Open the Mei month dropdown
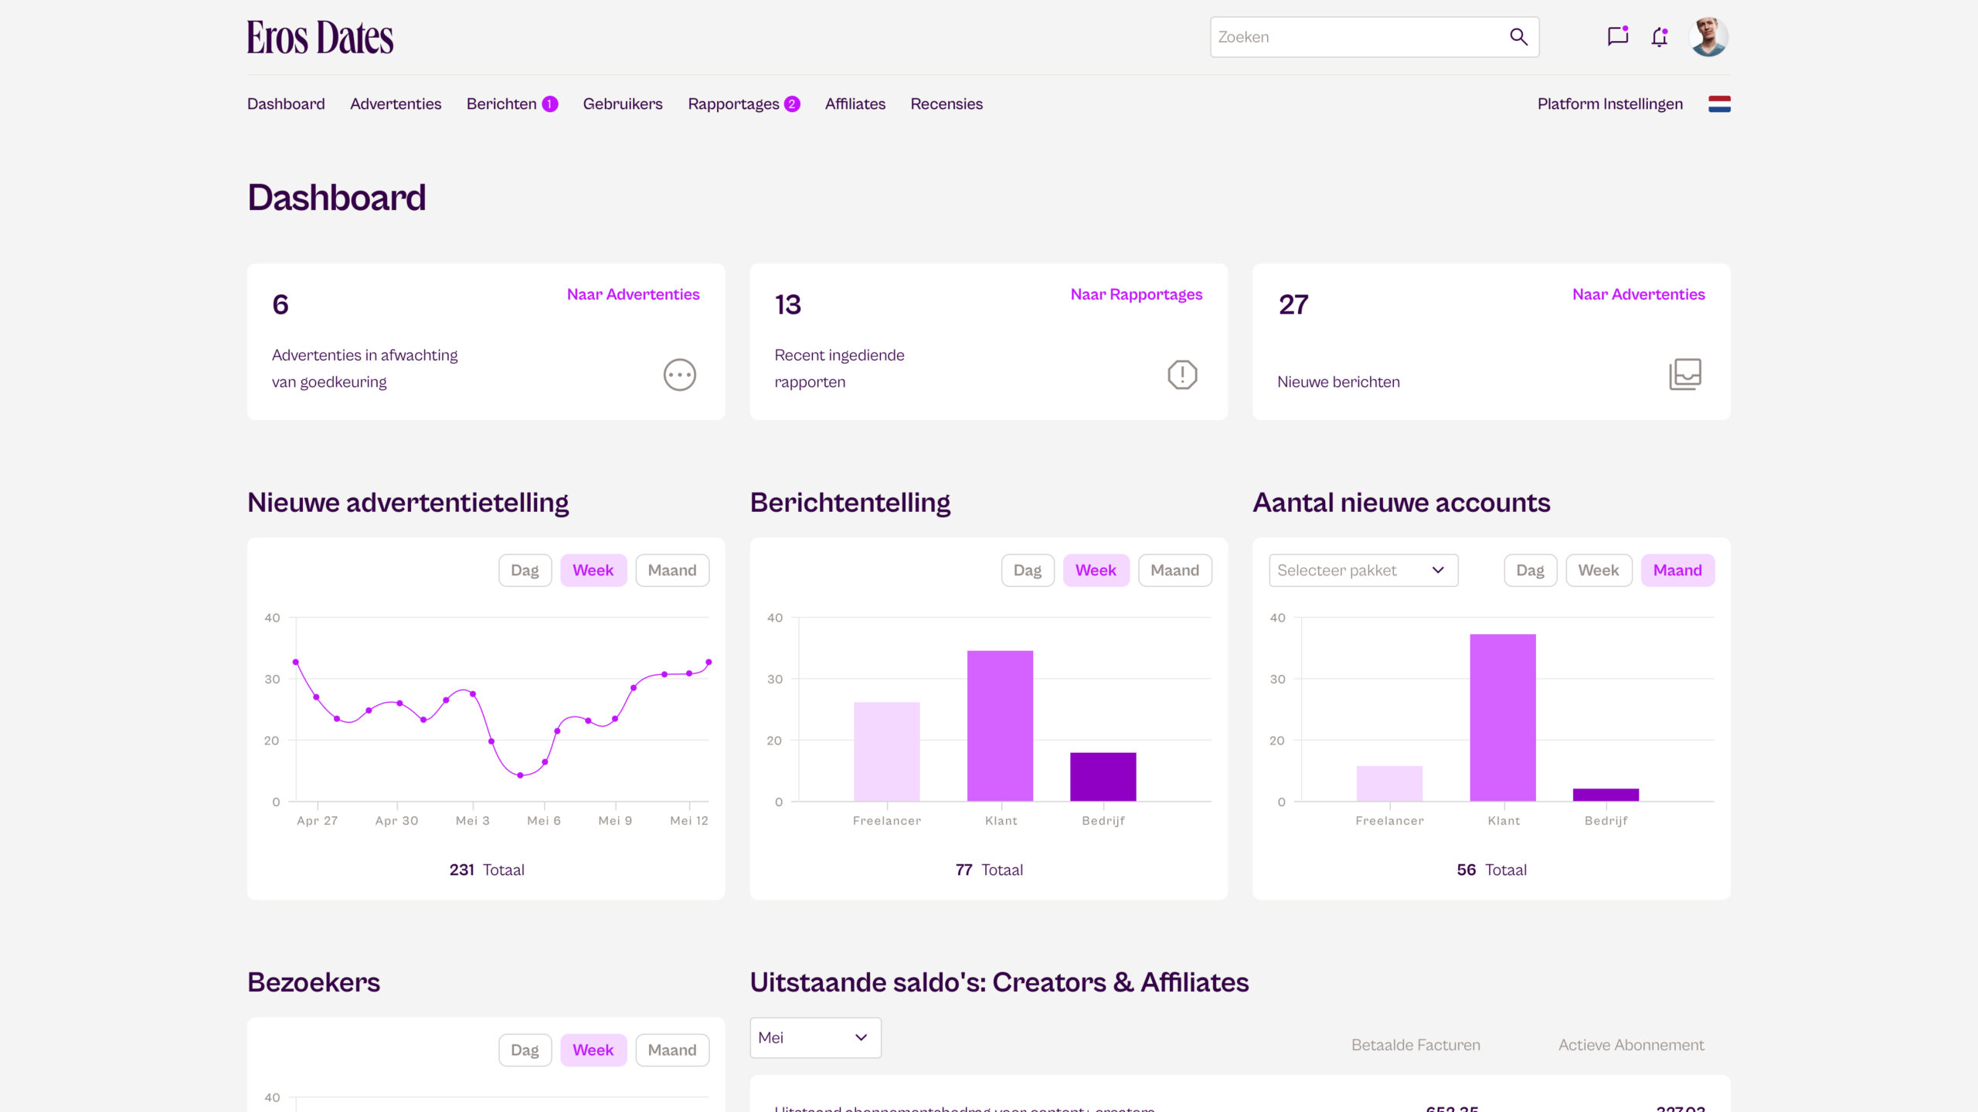The image size is (1978, 1112). coord(815,1038)
